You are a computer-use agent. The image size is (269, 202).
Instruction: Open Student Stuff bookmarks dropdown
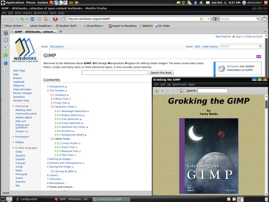(67, 26)
